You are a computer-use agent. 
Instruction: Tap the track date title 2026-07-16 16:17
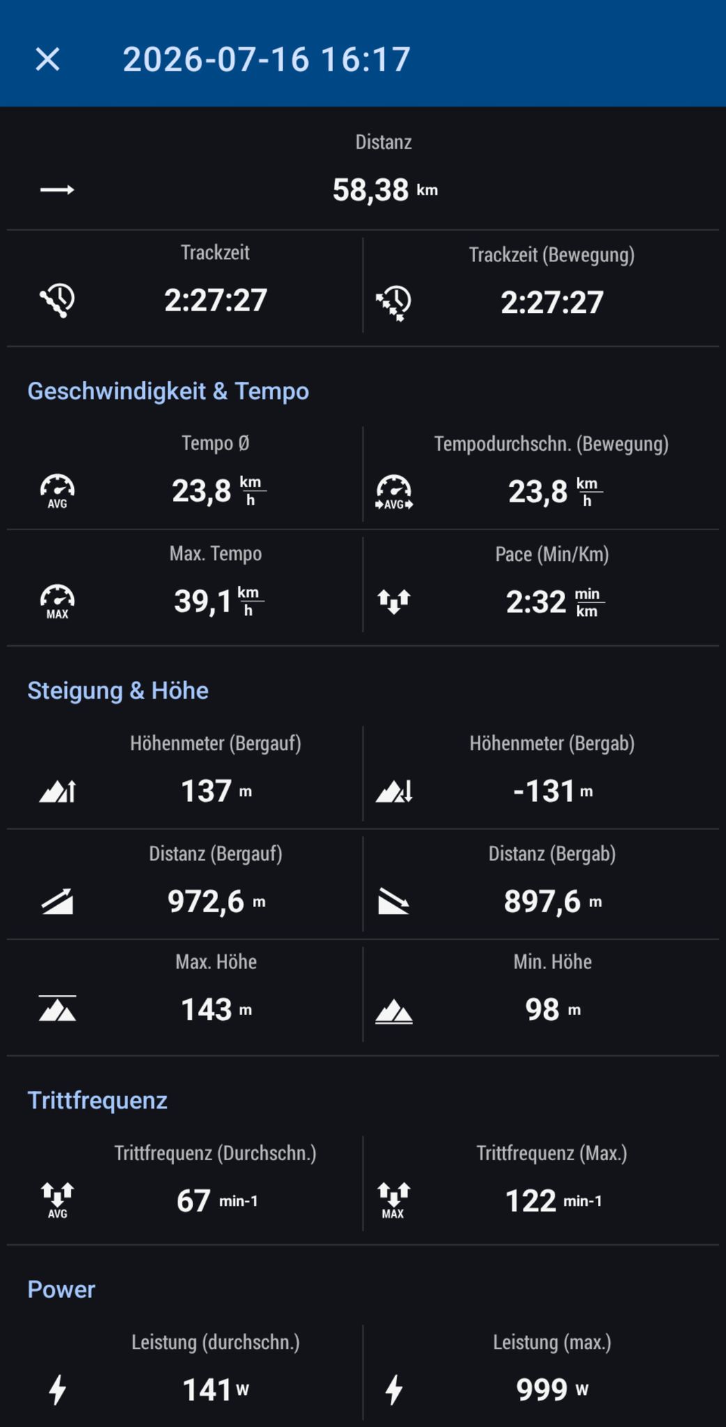pos(267,59)
